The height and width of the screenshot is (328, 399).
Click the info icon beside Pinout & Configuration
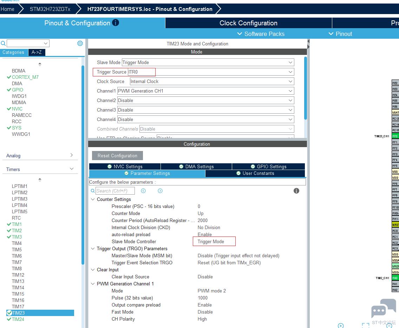pos(116,23)
